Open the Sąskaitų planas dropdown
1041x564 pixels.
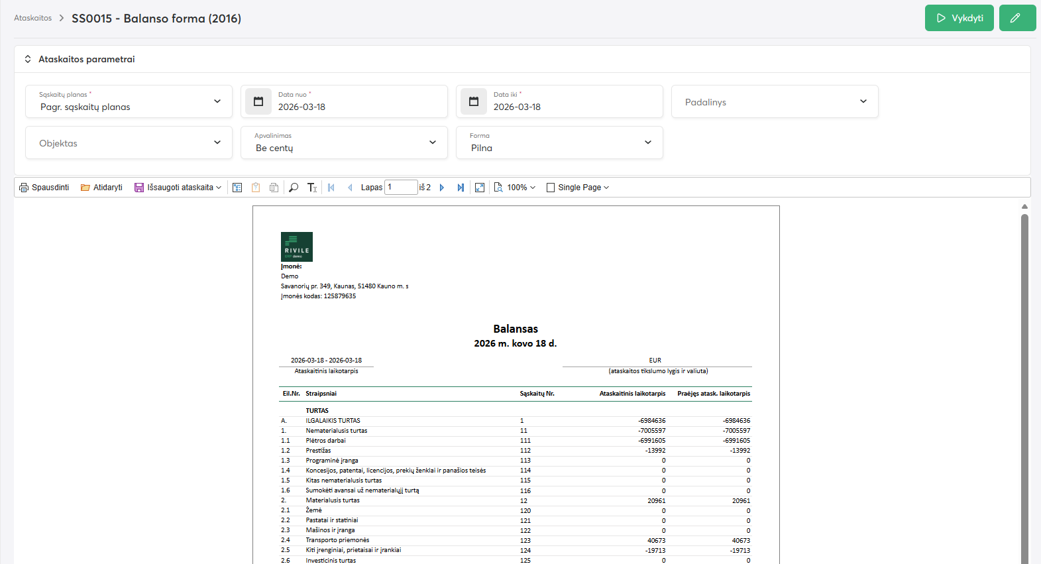[x=129, y=101]
